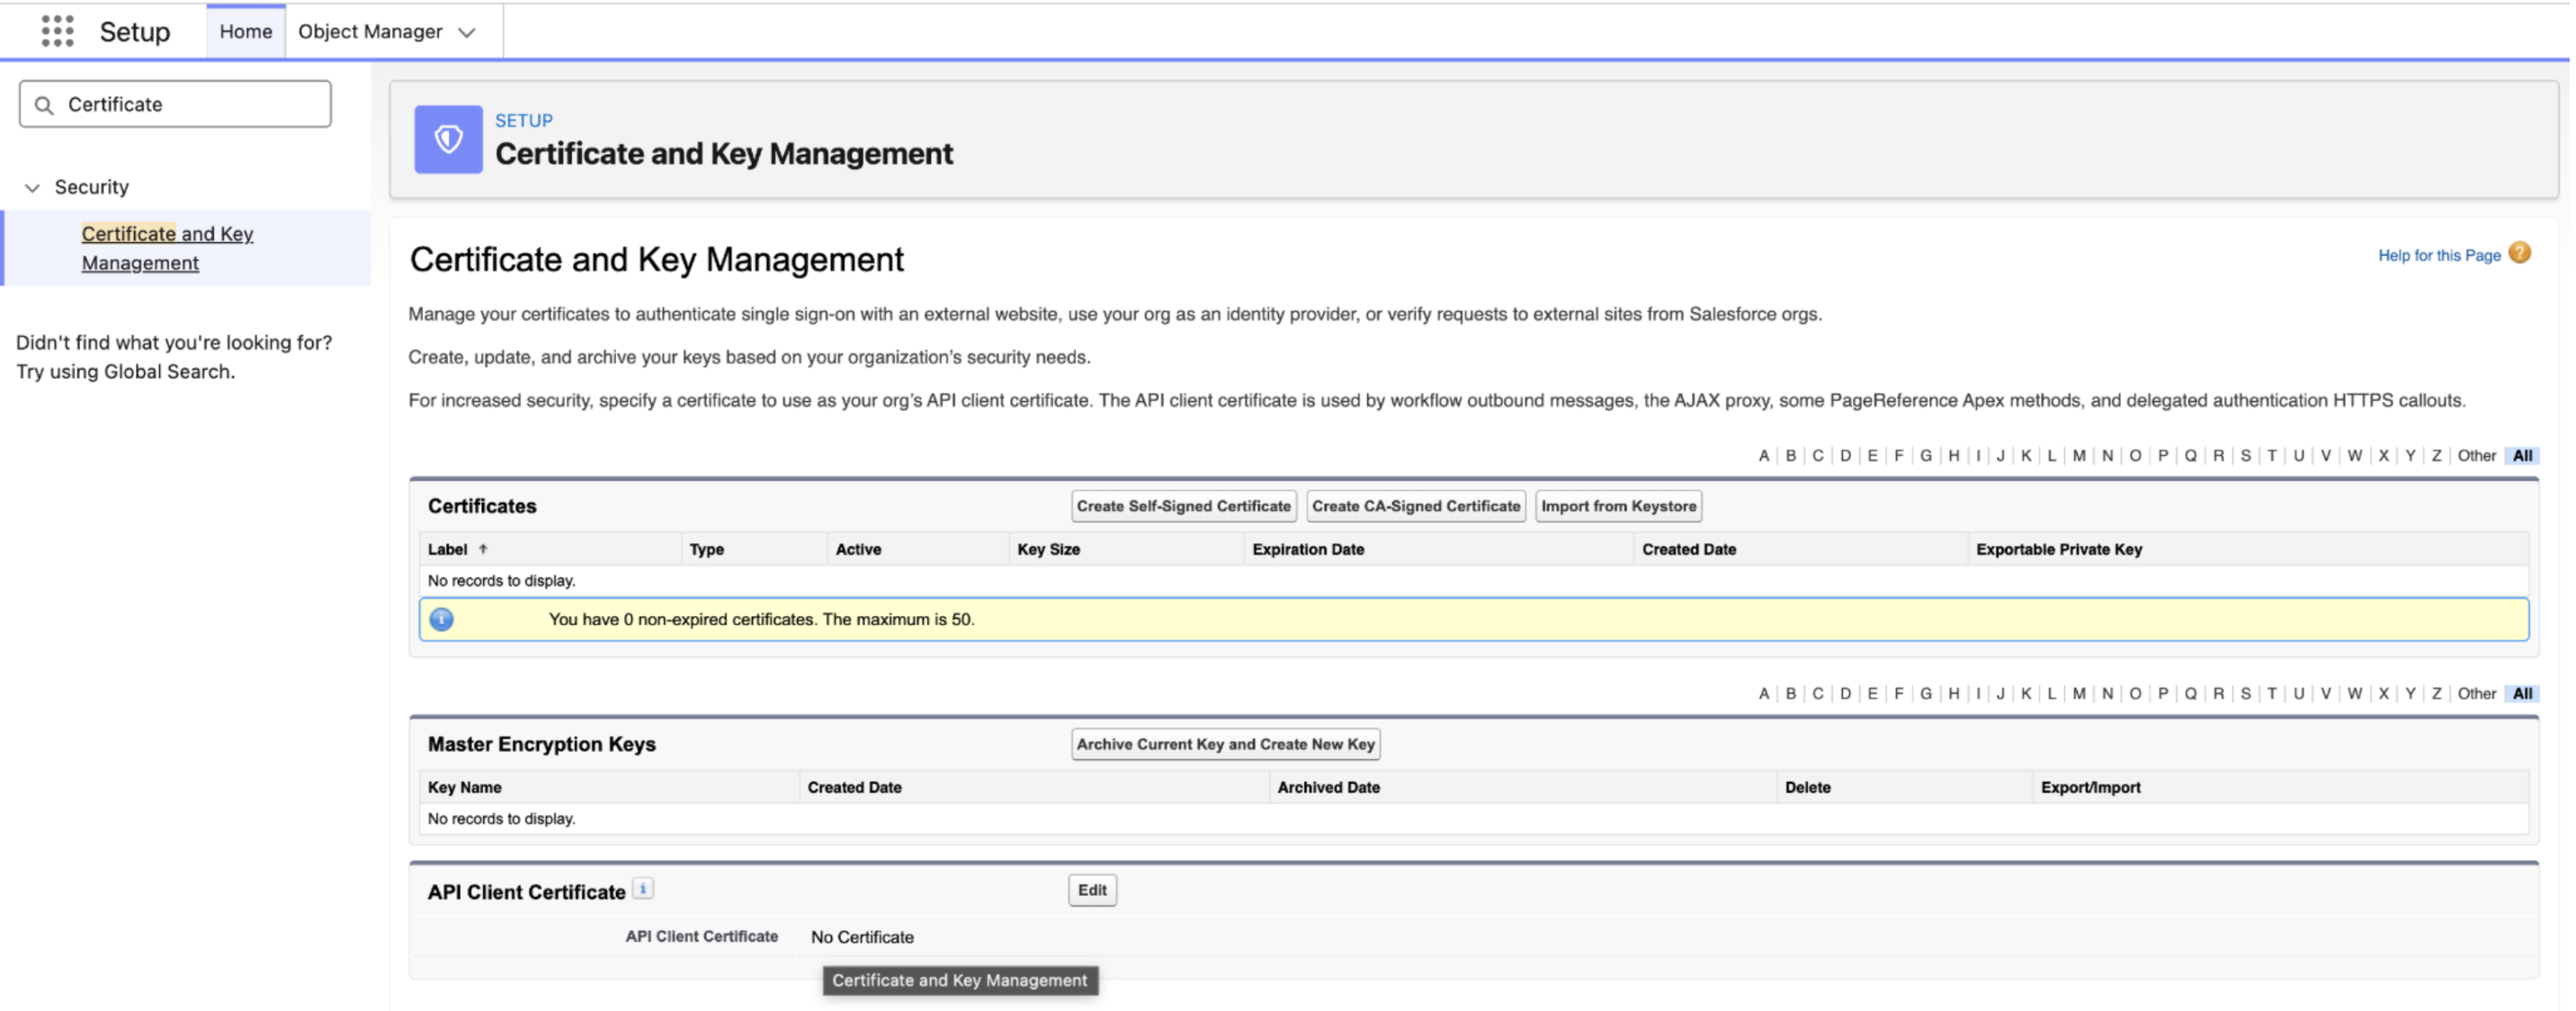2576x1011 pixels.
Task: Select All filter above Master Encryption Keys
Action: (2522, 693)
